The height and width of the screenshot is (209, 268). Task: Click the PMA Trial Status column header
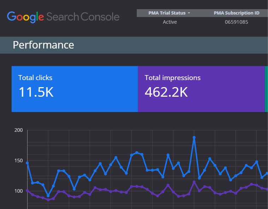[167, 13]
